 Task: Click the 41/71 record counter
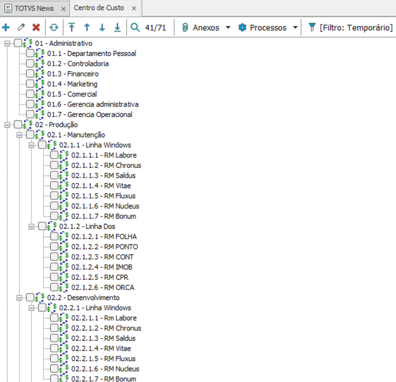pyautogui.click(x=155, y=27)
